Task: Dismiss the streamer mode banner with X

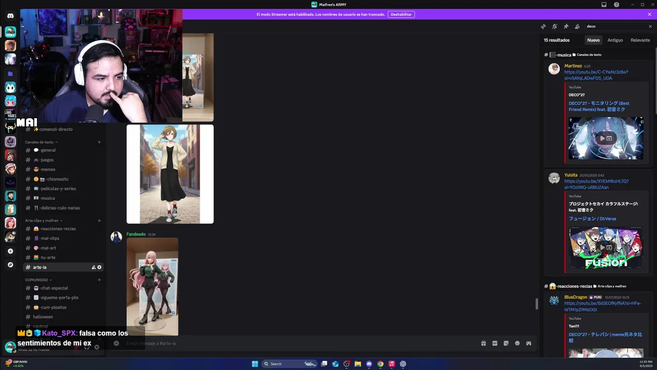Action: tap(649, 14)
